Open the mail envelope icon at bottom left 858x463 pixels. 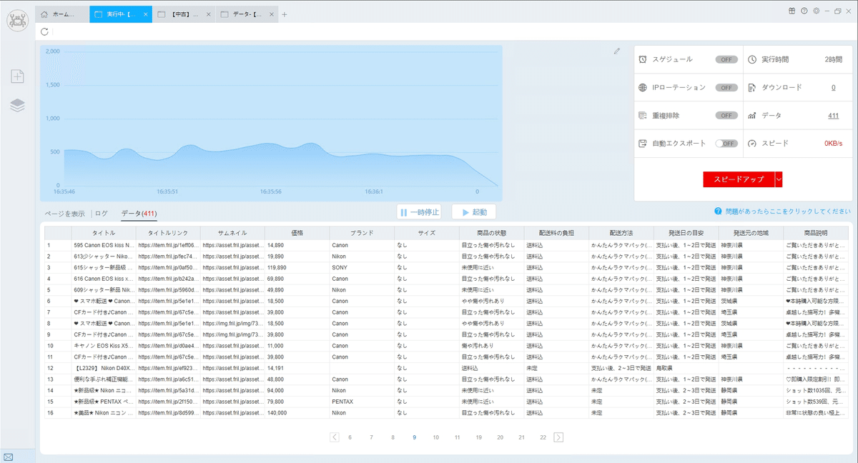tap(9, 457)
